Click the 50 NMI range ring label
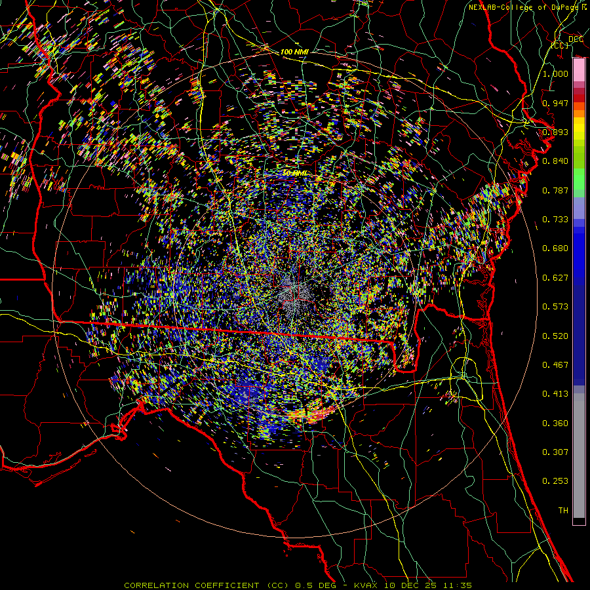590x590 pixels. (294, 174)
